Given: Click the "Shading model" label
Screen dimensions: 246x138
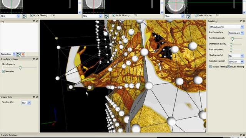Looking at the screenshot, I should click(x=216, y=55).
